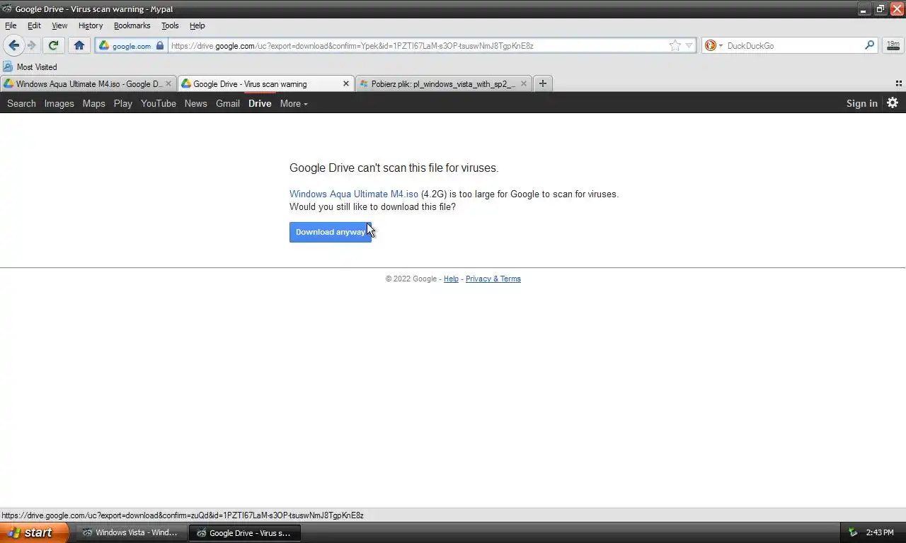Open the Bookmarks menu
Screen dimensions: 906x543
tap(132, 25)
